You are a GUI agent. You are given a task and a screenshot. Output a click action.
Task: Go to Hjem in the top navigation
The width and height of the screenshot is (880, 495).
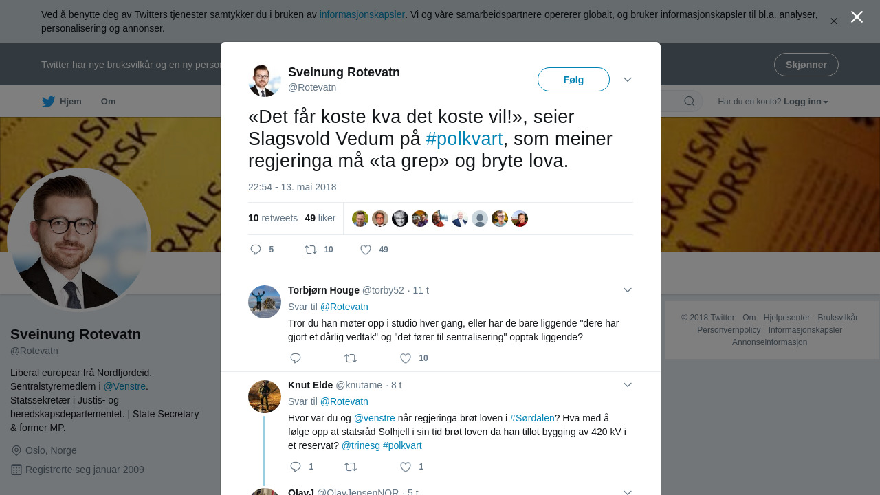(x=71, y=102)
